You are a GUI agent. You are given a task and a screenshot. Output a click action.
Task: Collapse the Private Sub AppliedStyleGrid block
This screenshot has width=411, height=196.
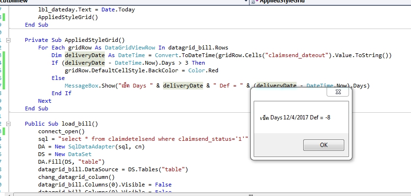[x=9, y=40]
